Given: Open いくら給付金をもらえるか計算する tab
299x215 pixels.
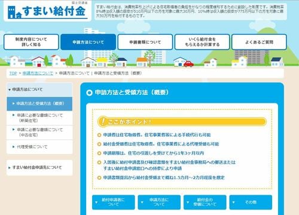Looking at the screenshot, I should point(202,42).
